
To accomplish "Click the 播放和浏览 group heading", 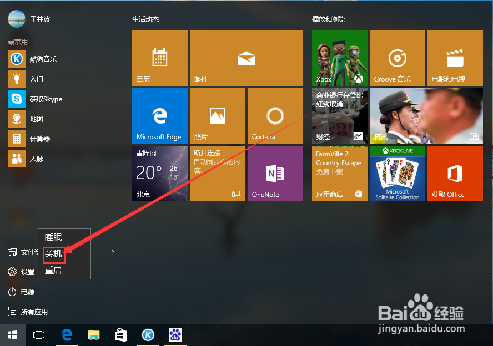I will click(x=329, y=19).
